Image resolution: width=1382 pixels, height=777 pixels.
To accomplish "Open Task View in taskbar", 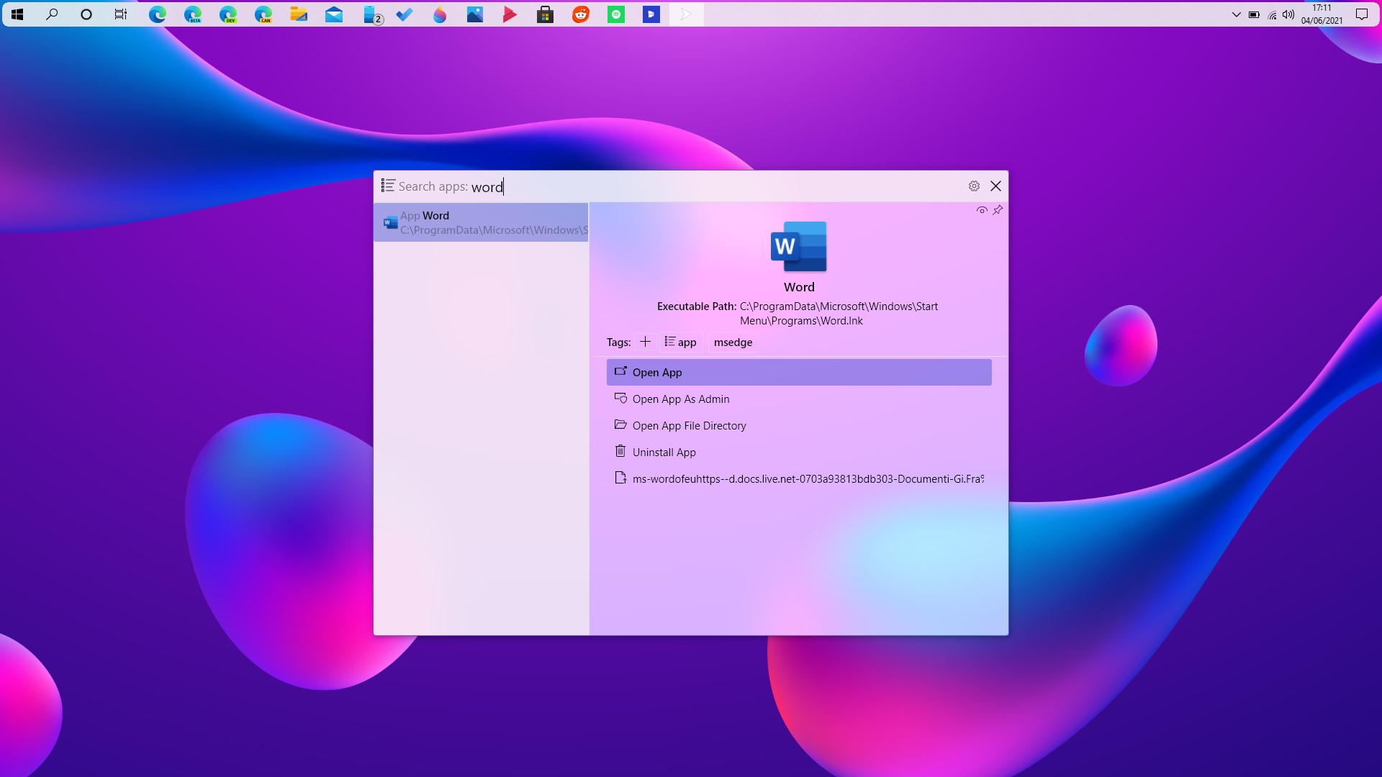I will click(x=121, y=14).
